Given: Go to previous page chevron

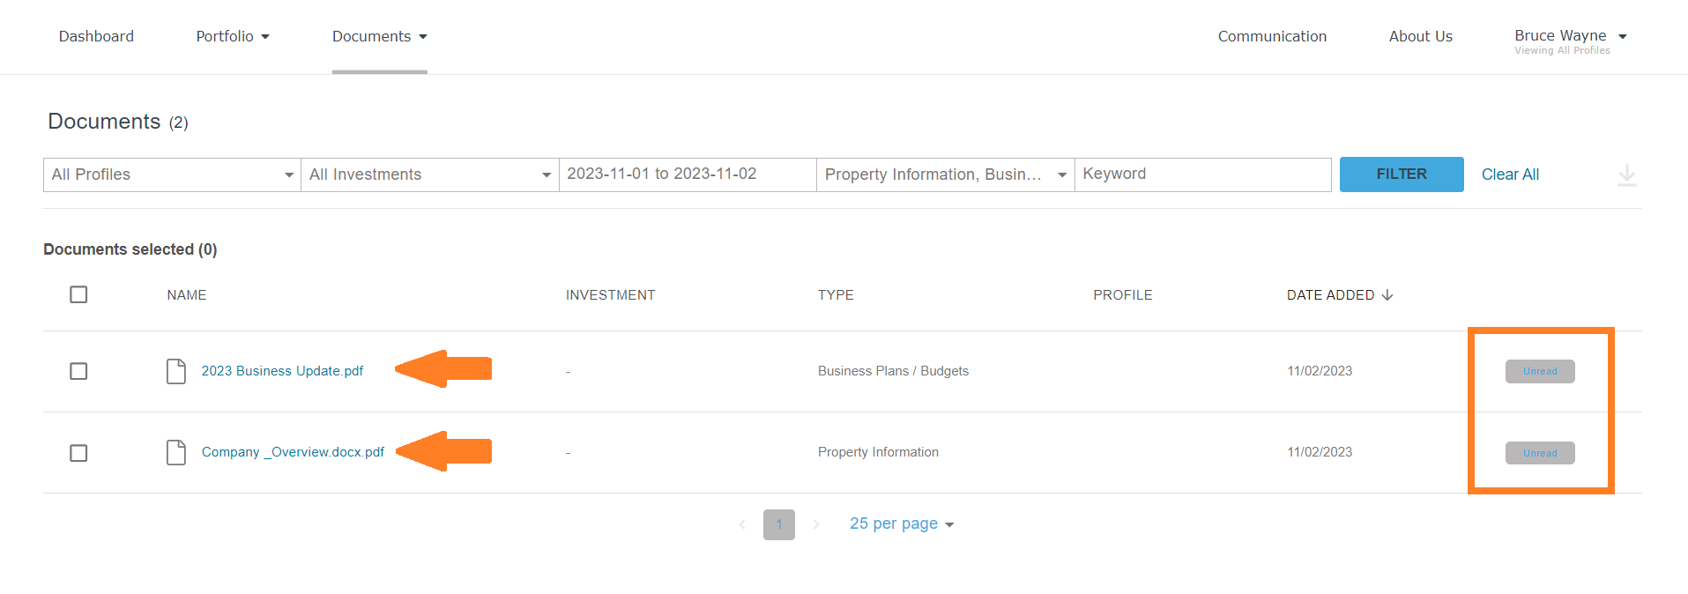Looking at the screenshot, I should click(742, 524).
